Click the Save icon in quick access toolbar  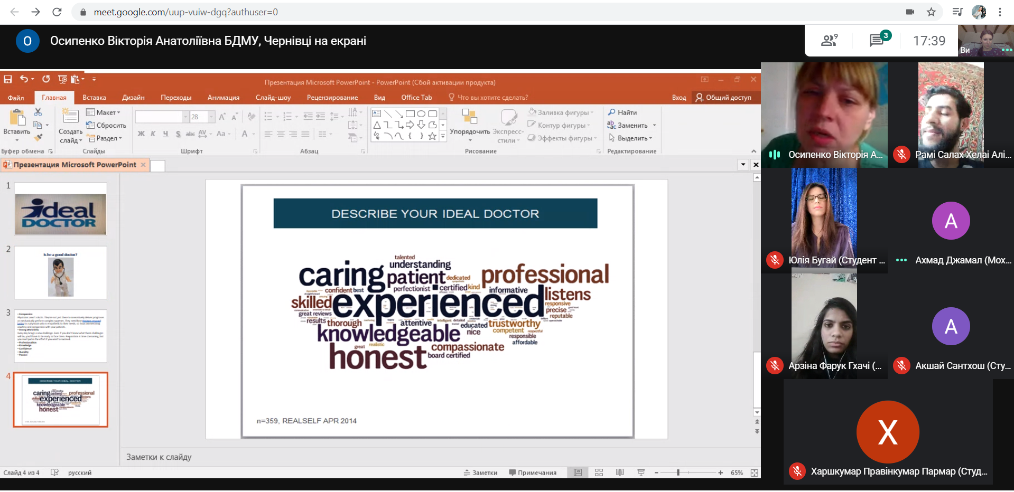[8, 79]
